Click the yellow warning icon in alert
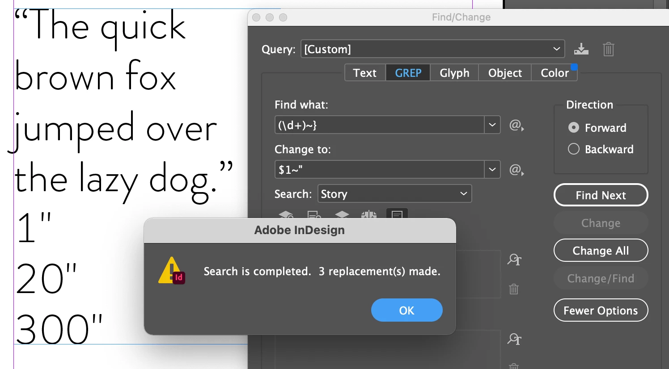669x369 pixels. click(171, 271)
